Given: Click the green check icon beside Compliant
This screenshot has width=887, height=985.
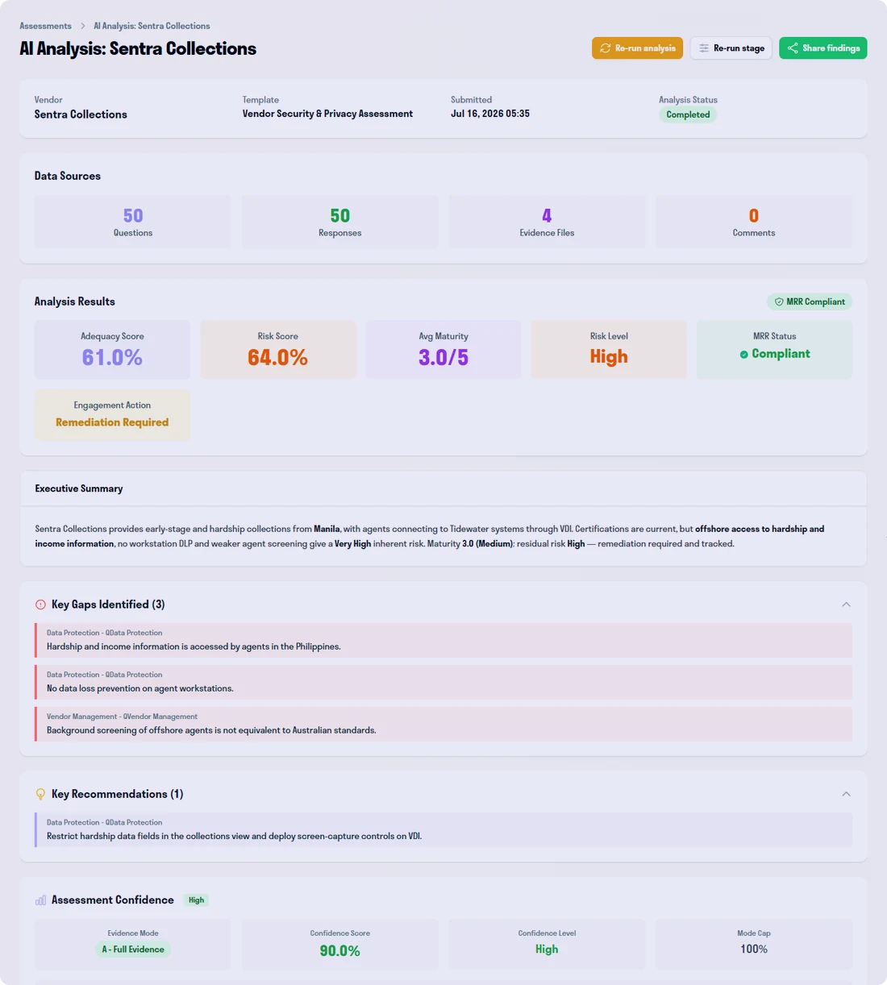Looking at the screenshot, I should pyautogui.click(x=743, y=354).
